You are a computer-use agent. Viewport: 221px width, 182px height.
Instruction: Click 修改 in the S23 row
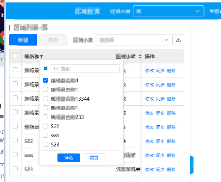[x=149, y=169]
